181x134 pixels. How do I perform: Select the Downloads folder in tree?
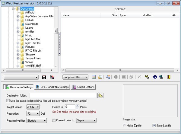pos(32,24)
